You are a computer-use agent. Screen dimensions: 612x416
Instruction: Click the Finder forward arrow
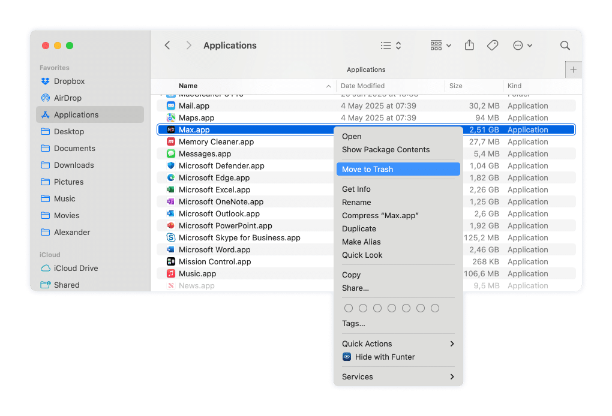[189, 45]
